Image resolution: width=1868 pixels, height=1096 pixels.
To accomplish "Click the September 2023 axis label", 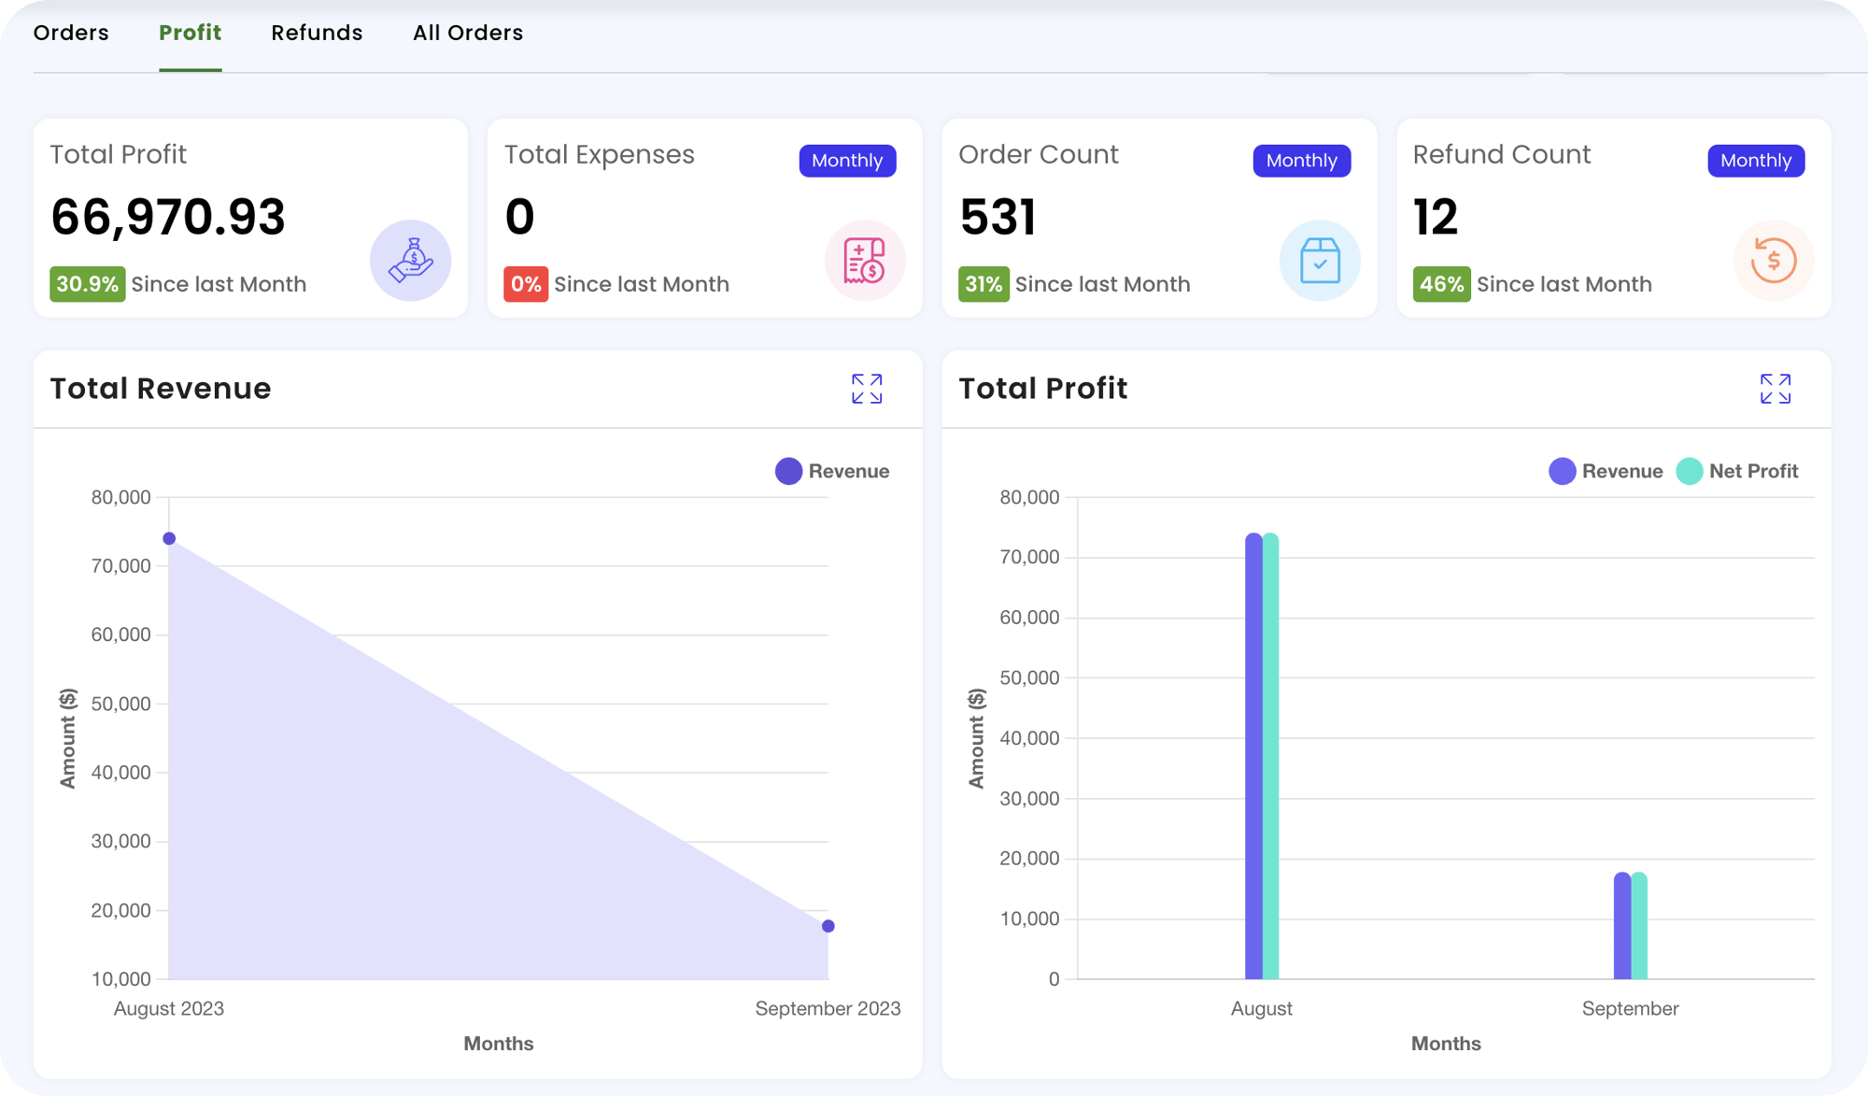I will 828,1008.
